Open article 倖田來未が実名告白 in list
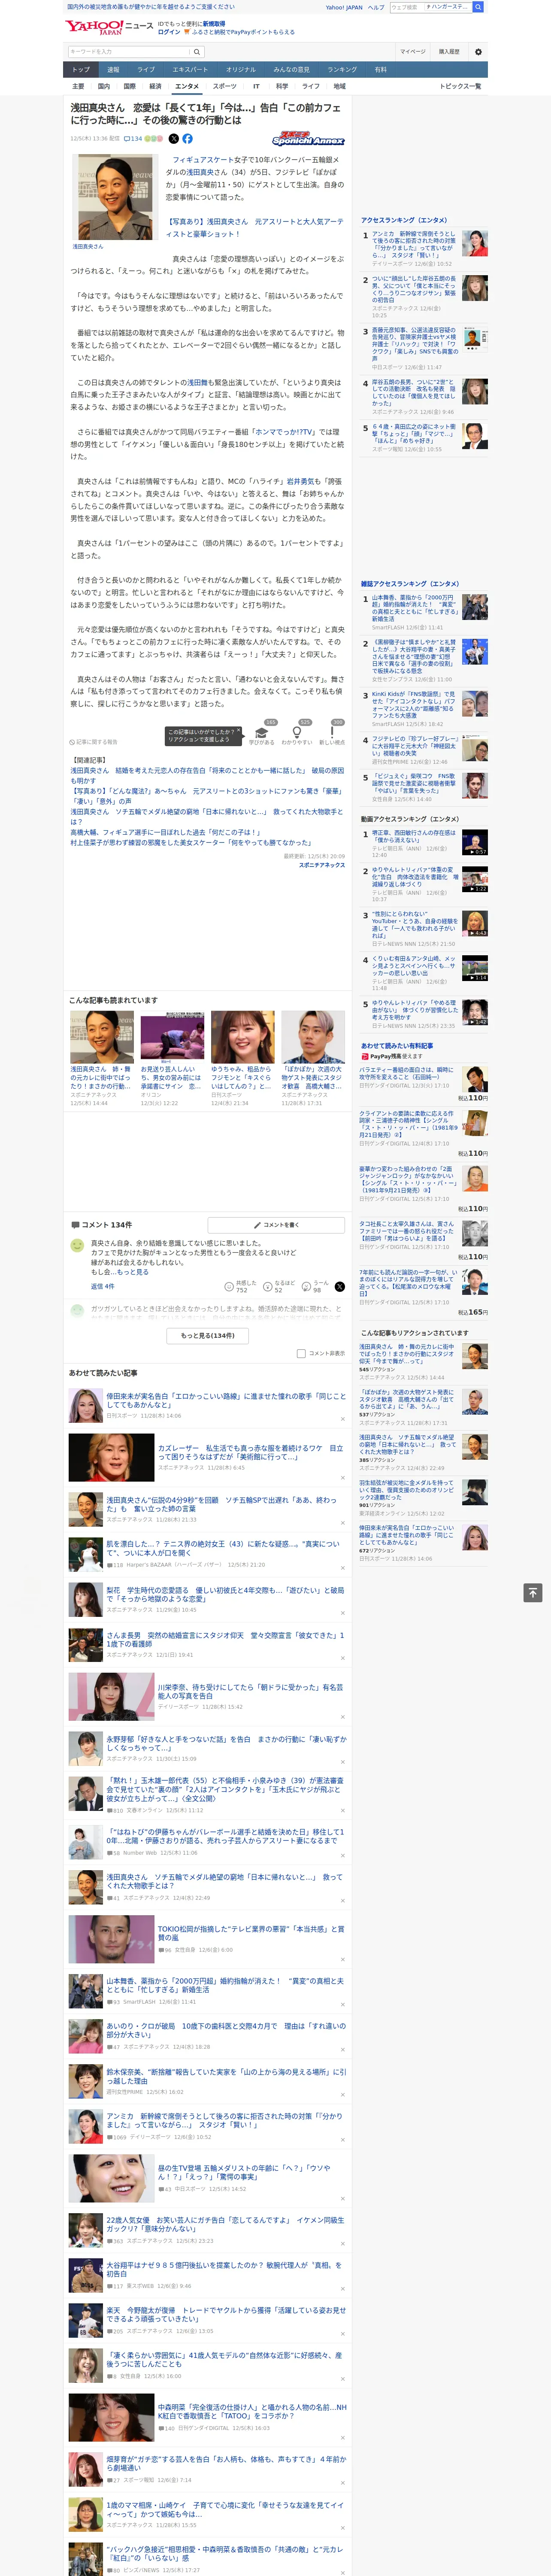Screen dimensions: 551x2576 pos(226,1400)
